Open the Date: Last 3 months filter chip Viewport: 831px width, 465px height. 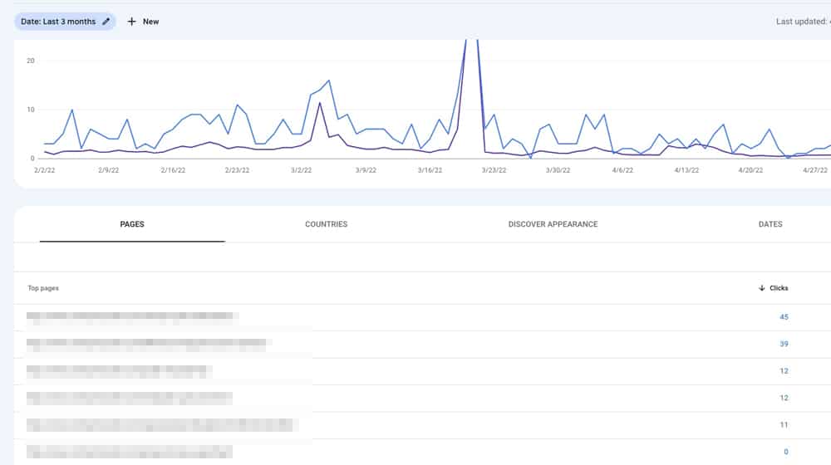[x=58, y=22]
